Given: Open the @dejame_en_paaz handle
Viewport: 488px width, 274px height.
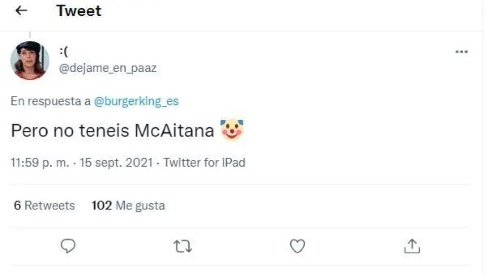Looking at the screenshot, I should 107,68.
